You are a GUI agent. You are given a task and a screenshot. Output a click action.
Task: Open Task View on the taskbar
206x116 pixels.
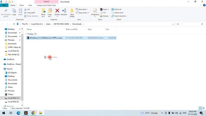(x=11, y=113)
